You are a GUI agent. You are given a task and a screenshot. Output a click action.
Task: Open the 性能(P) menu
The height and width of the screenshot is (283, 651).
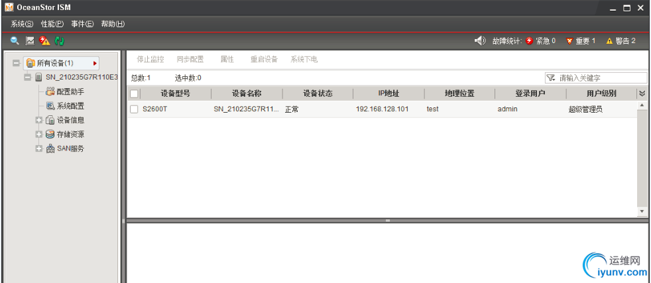52,24
